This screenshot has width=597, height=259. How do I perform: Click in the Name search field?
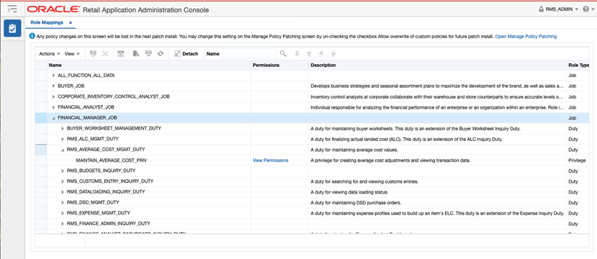(x=249, y=54)
